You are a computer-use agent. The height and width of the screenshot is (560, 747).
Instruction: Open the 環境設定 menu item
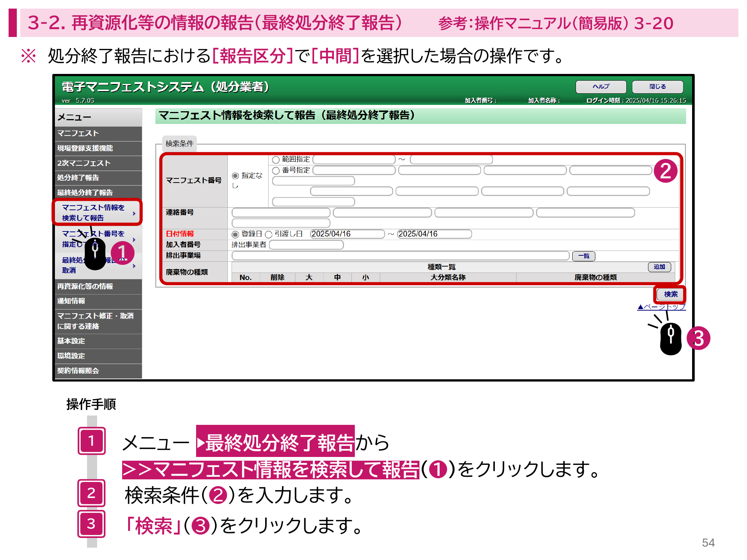98,356
